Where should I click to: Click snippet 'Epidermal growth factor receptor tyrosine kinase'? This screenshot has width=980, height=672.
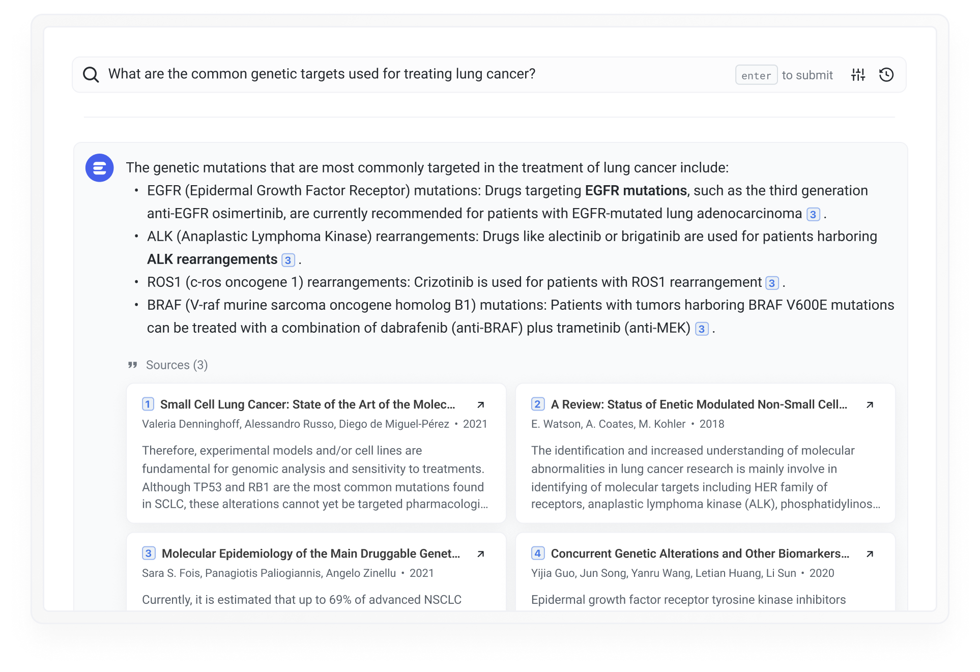(688, 600)
